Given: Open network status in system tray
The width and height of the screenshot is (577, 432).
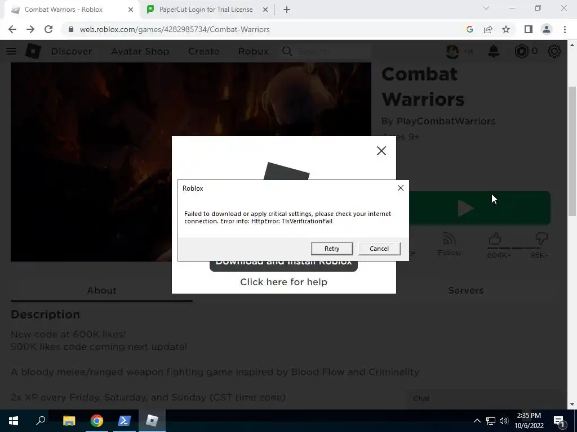Looking at the screenshot, I should click(491, 421).
